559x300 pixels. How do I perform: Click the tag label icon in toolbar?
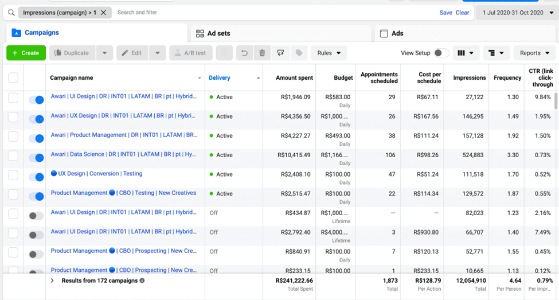coord(299,53)
